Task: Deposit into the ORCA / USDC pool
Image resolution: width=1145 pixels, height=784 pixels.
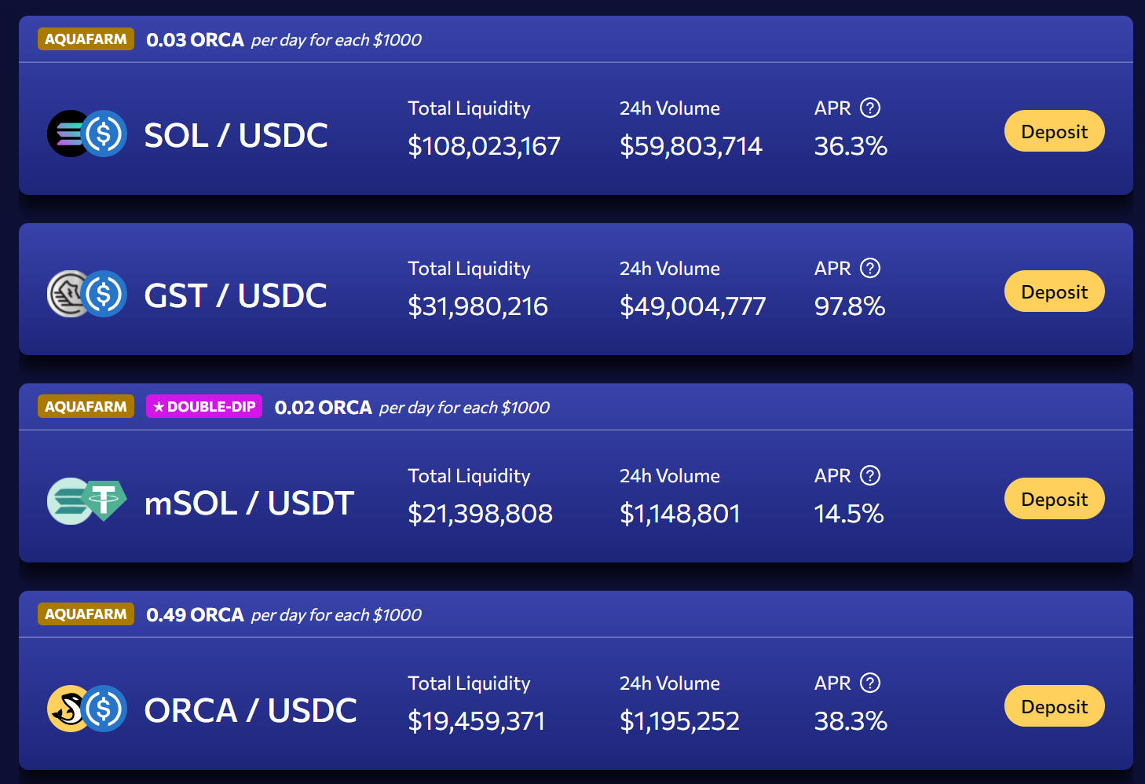Action: 1054,706
